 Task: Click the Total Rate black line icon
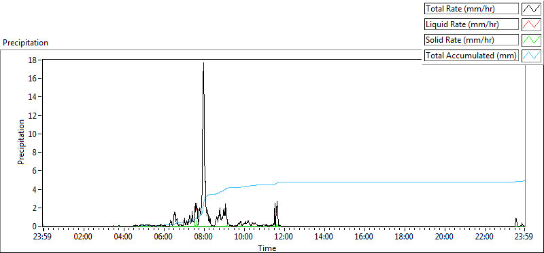pos(531,9)
